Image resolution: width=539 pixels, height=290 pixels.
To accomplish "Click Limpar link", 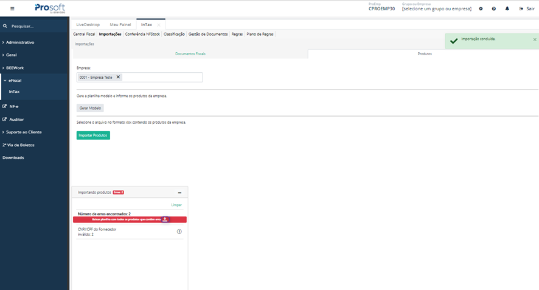I will point(176,205).
